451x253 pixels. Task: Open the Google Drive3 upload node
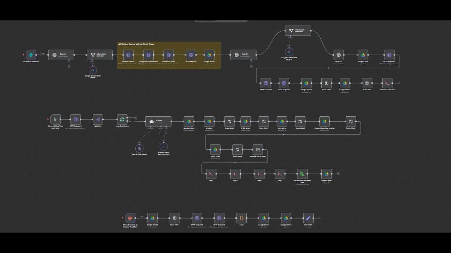click(327, 174)
